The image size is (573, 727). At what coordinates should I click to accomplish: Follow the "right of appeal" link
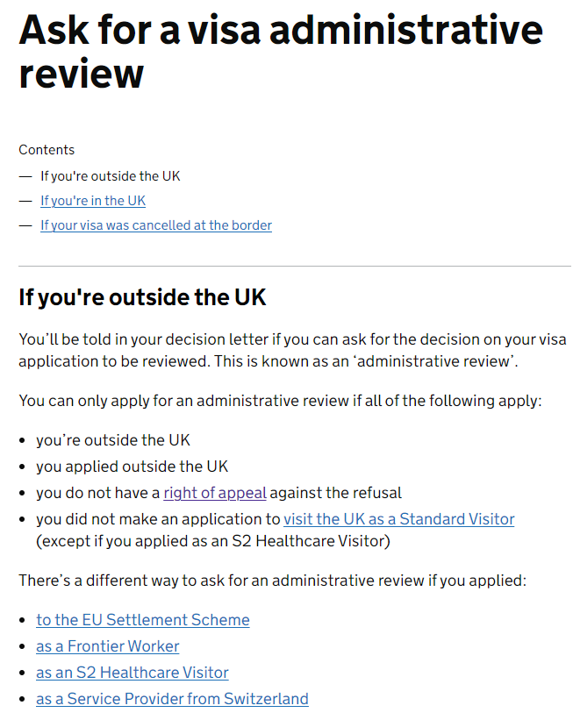point(215,493)
